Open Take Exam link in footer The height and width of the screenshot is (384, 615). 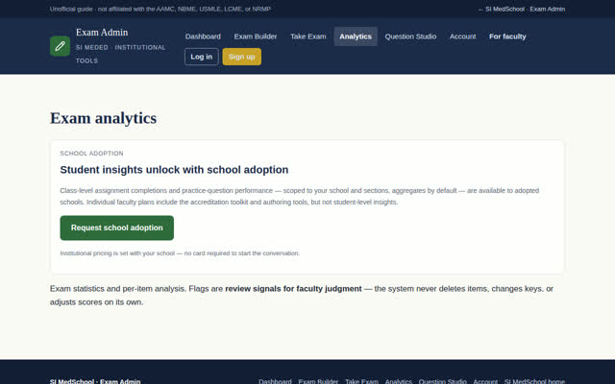tap(361, 381)
